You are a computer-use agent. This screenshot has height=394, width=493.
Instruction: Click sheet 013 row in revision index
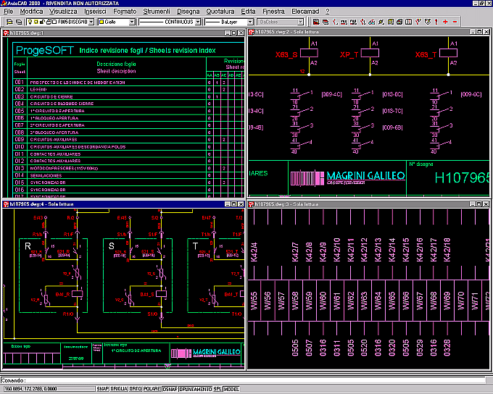pyautogui.click(x=129, y=169)
